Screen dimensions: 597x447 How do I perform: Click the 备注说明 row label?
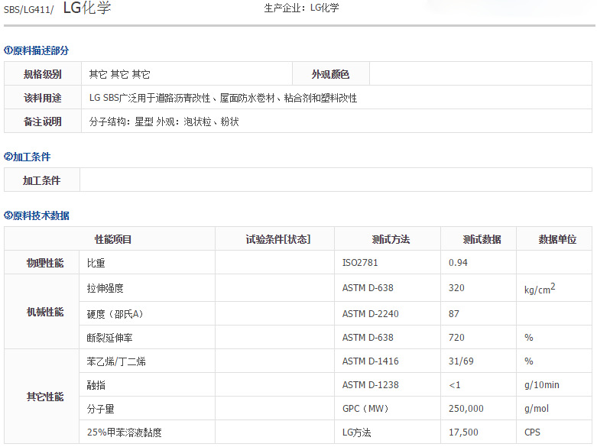pos(43,121)
